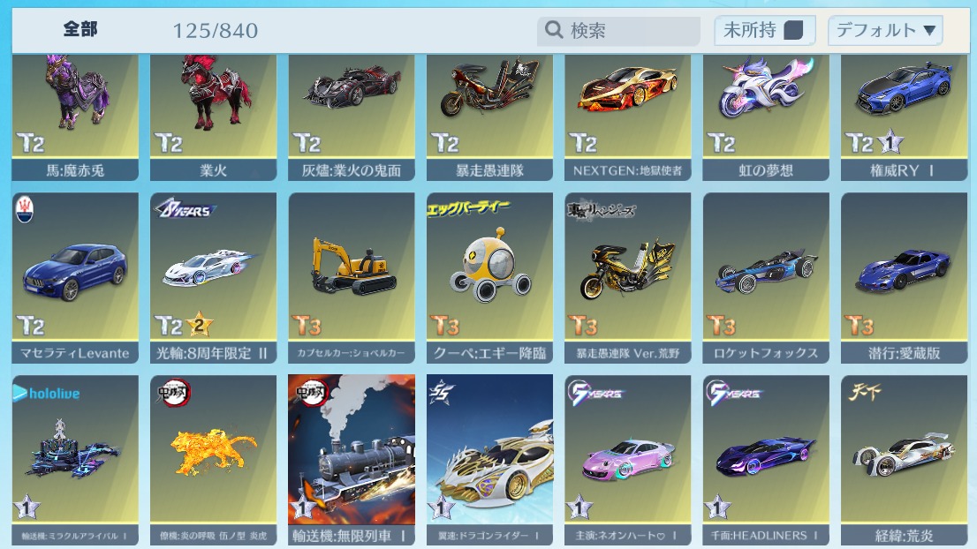Viewport: 977px width, 549px height.
Task: Select the purple horse 馬:魔赤兎 skin
Action: (x=75, y=117)
